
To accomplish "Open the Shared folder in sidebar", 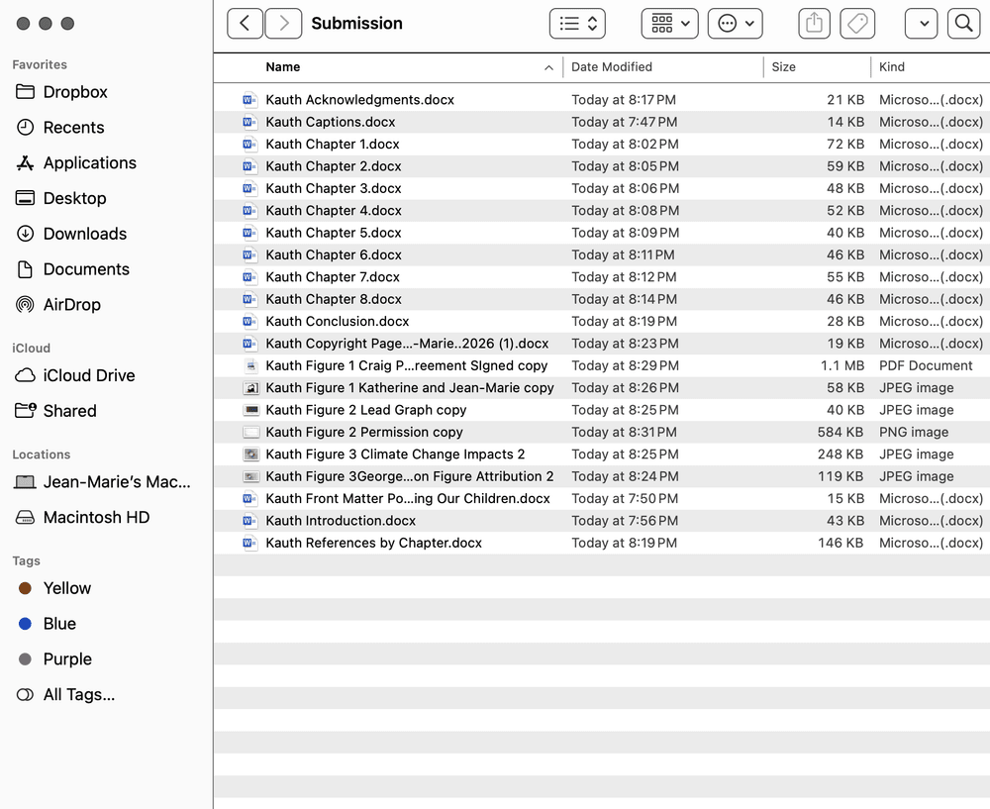I will tap(69, 411).
